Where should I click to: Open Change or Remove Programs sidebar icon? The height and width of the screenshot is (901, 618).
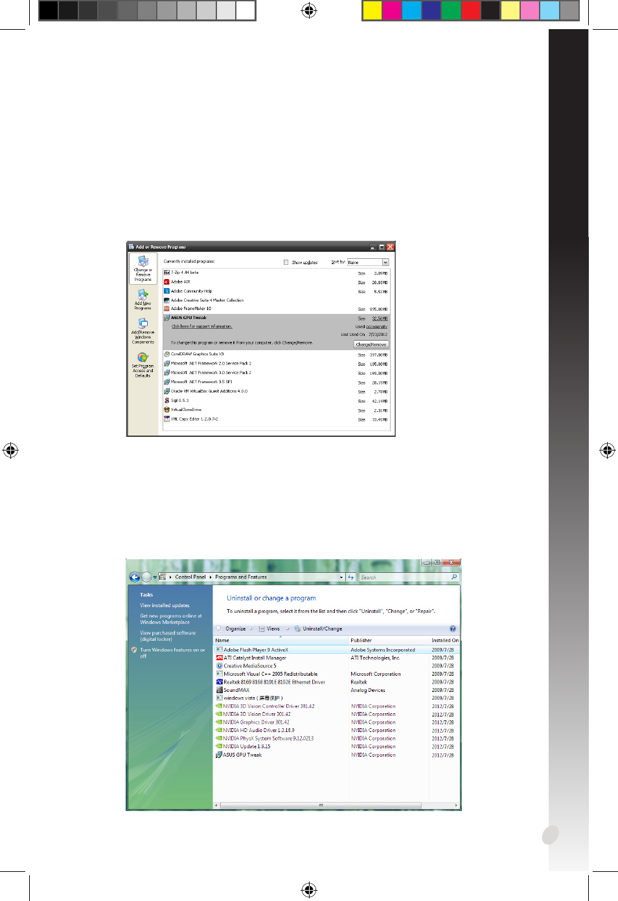143,261
